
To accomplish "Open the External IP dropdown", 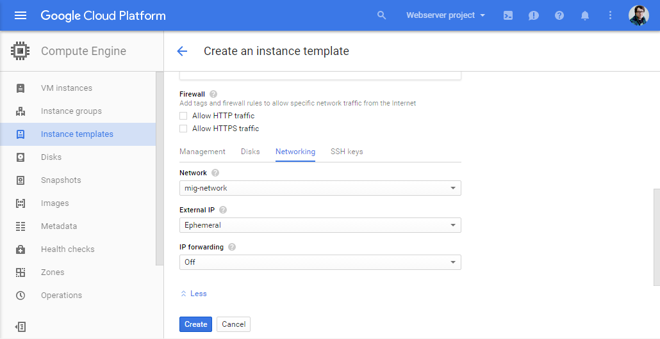I will point(320,225).
